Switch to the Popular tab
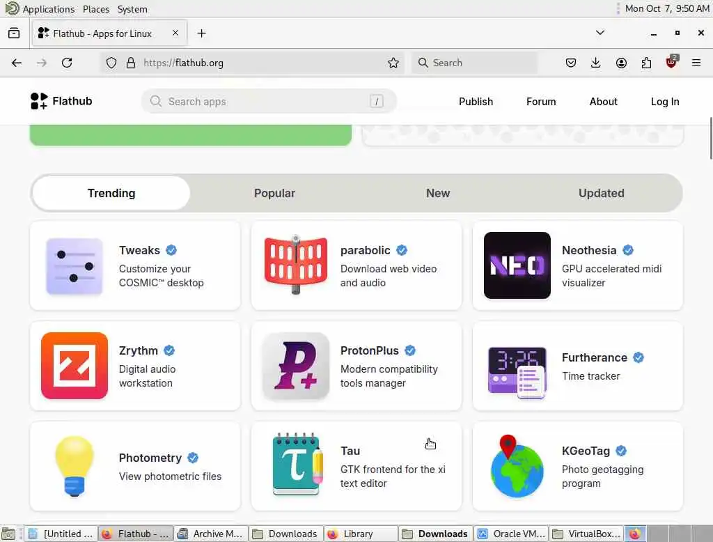This screenshot has height=542, width=713. coord(274,193)
